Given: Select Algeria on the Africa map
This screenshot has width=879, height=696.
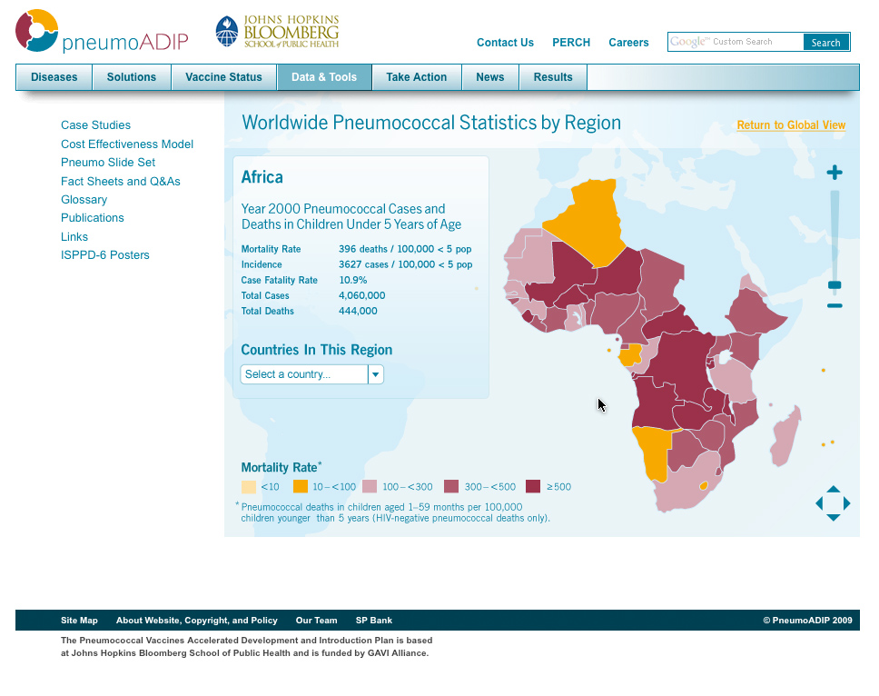Looking at the screenshot, I should tap(590, 218).
